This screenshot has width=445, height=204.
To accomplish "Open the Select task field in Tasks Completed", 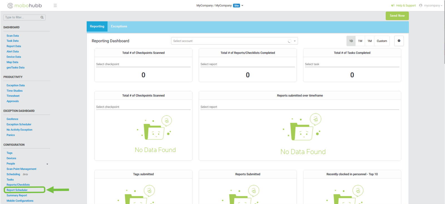I will coord(352,64).
